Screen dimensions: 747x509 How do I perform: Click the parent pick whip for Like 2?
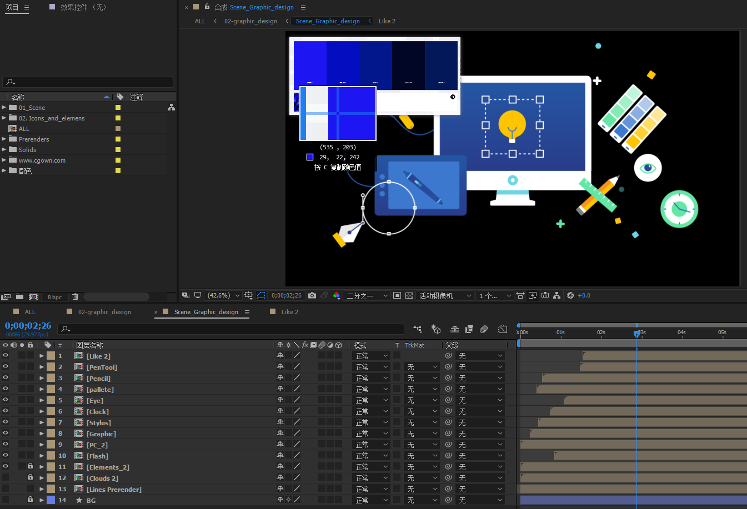pyautogui.click(x=448, y=356)
